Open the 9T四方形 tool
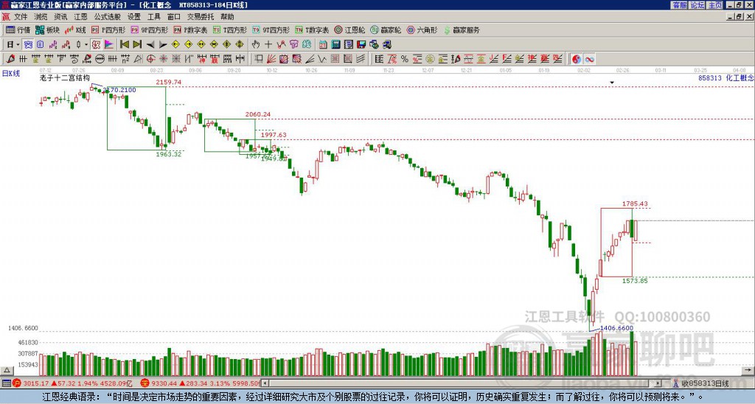This screenshot has height=404, width=755. pos(271,29)
